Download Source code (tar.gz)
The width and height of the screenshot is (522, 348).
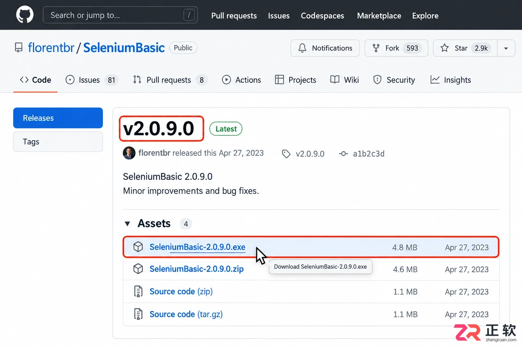pyautogui.click(x=186, y=314)
